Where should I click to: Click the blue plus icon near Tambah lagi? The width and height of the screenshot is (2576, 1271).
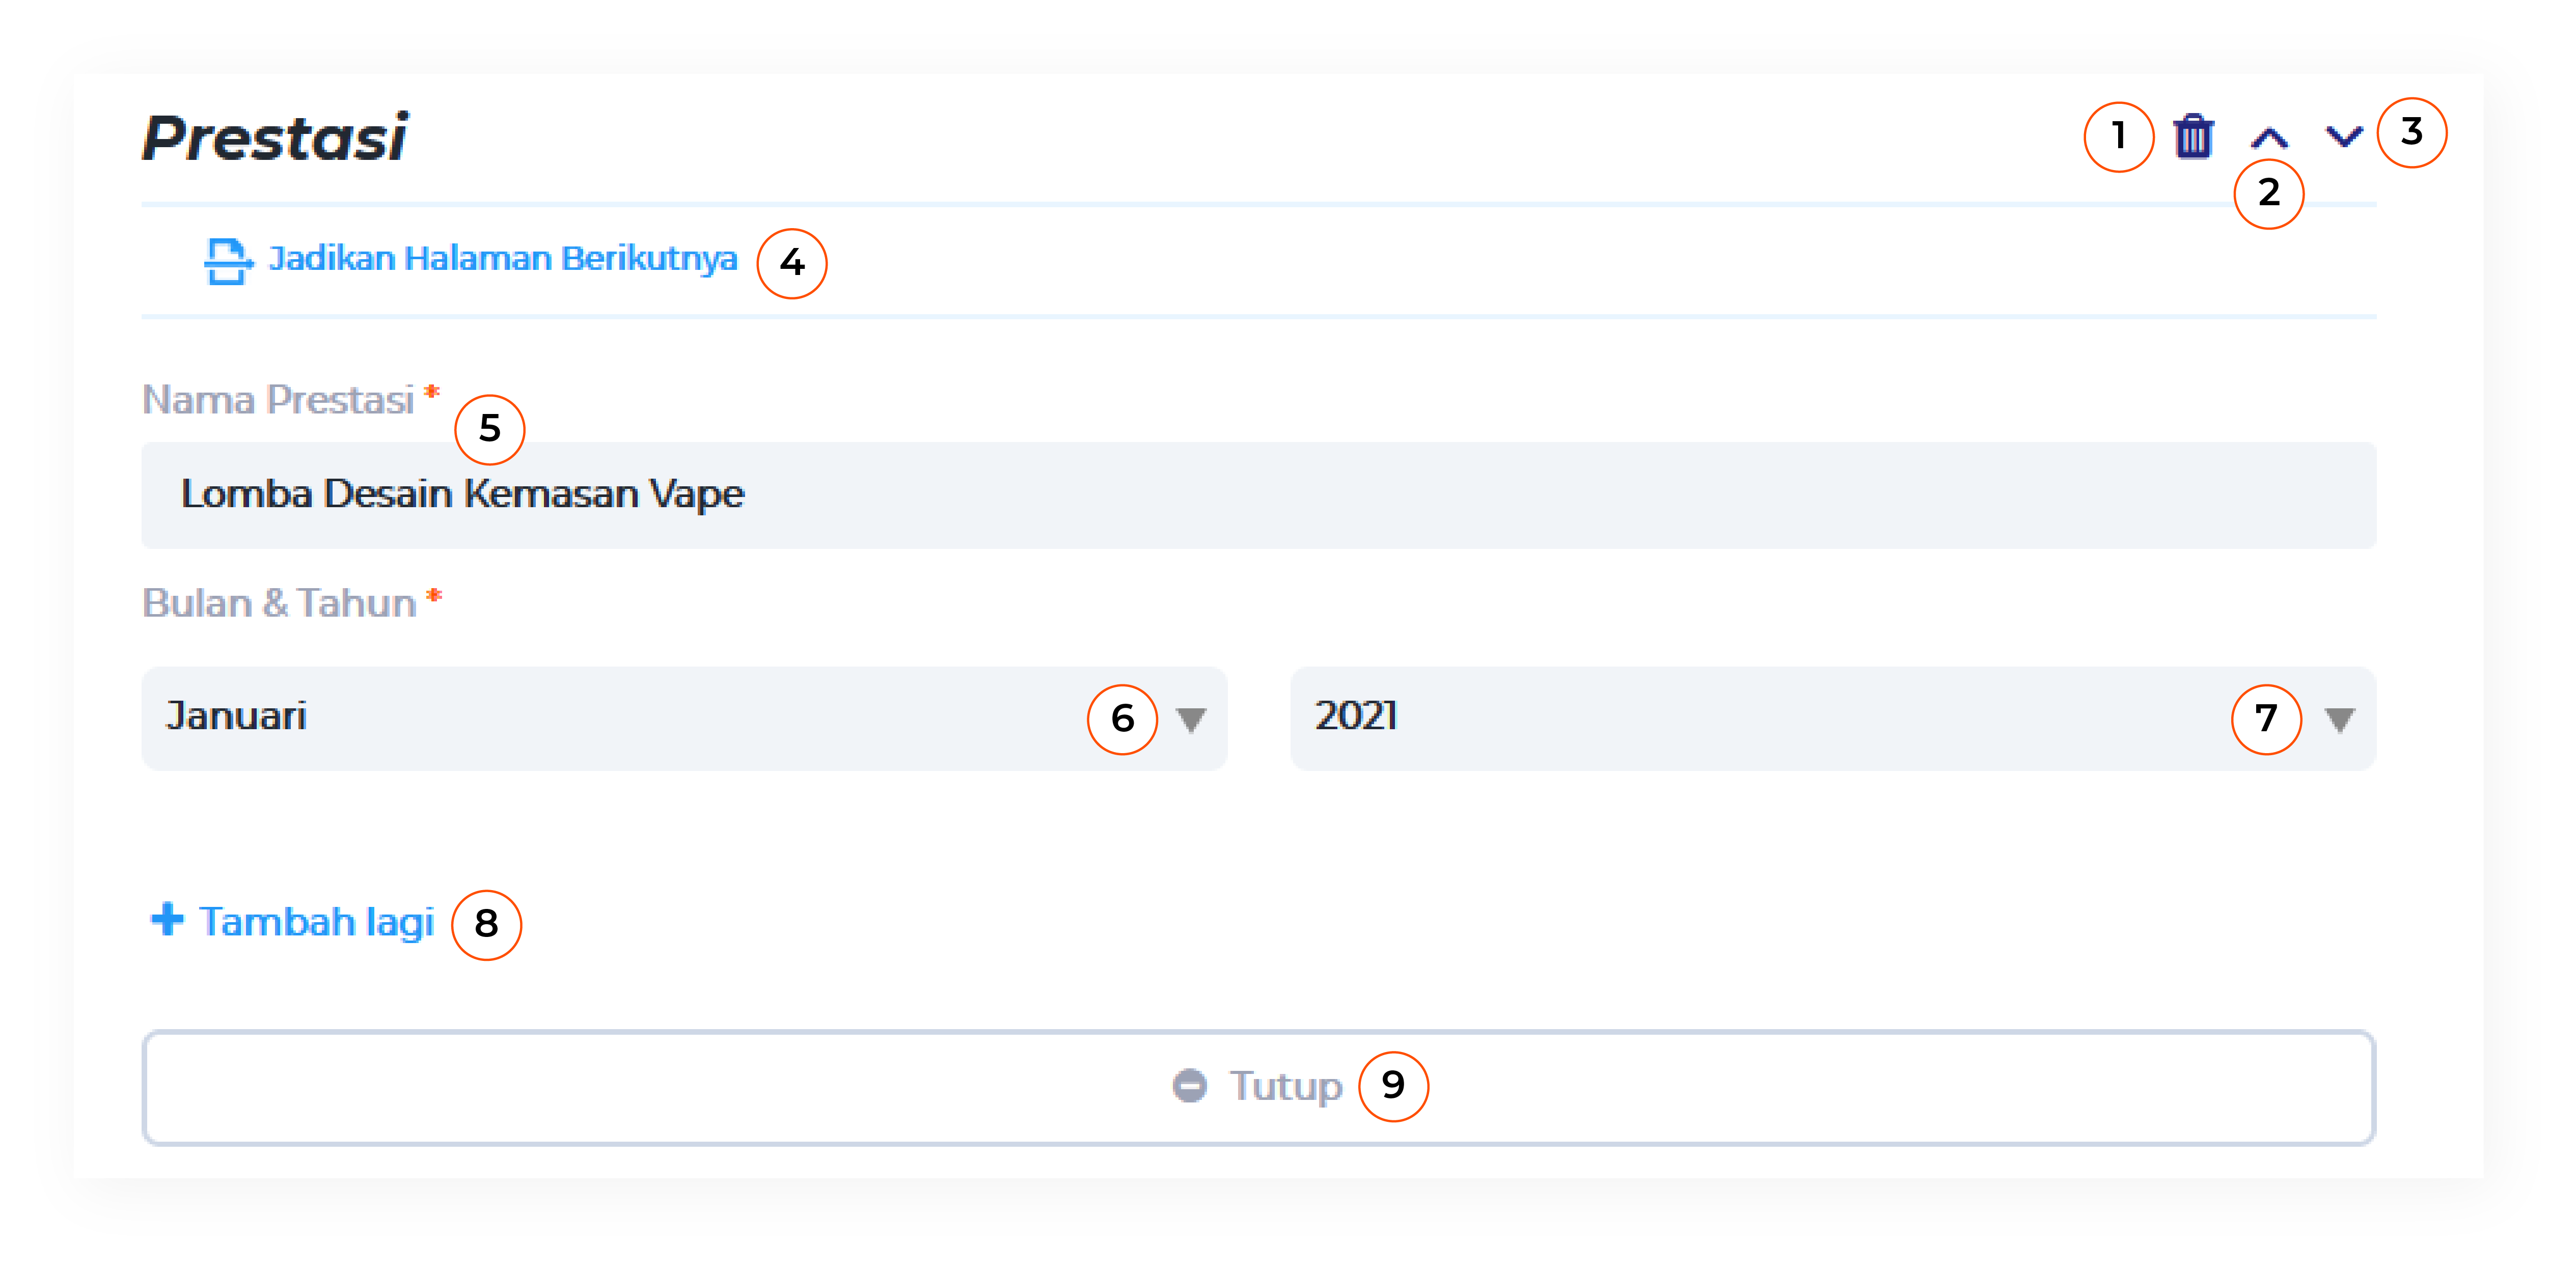167,919
